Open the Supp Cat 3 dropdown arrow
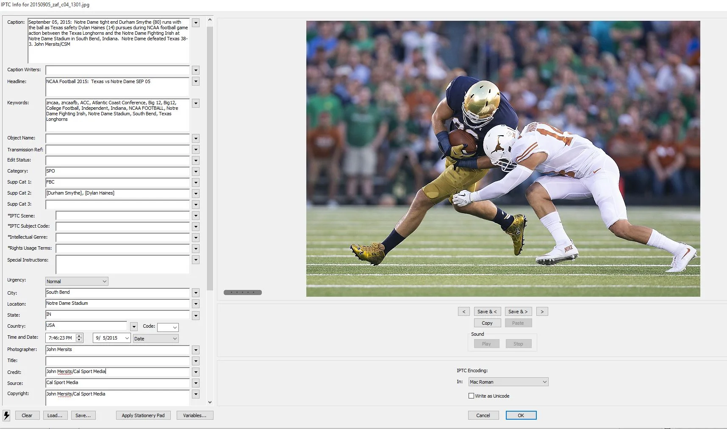The image size is (727, 429). point(196,205)
